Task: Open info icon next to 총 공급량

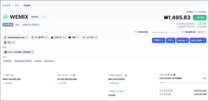Action: [x=169, y=94]
